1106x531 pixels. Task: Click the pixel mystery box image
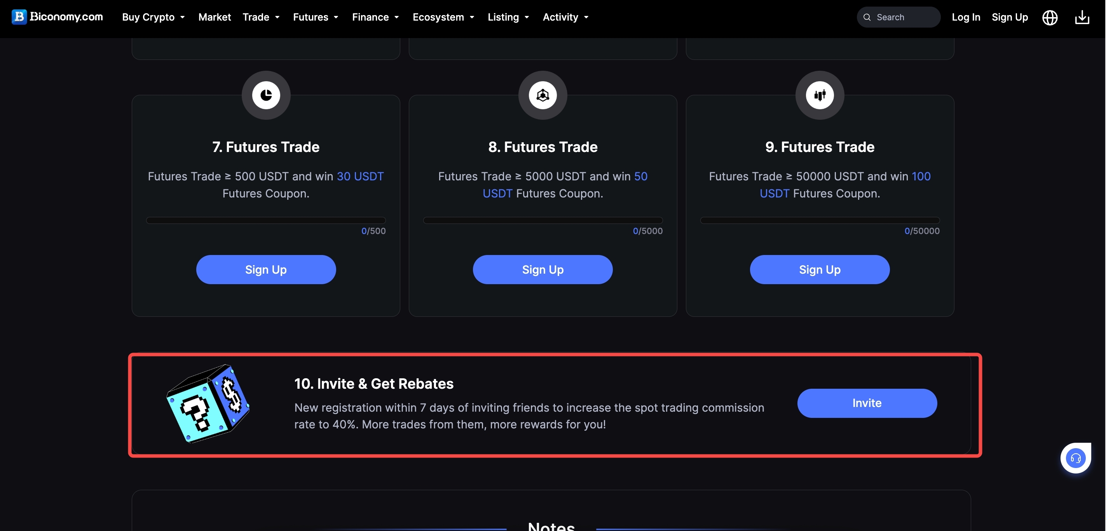click(208, 404)
